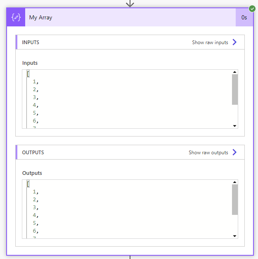Click the opening bracket in Inputs box

point(28,74)
